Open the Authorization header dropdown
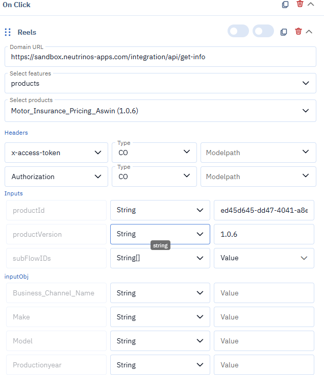Screen dimensions: 324x375 (56, 177)
